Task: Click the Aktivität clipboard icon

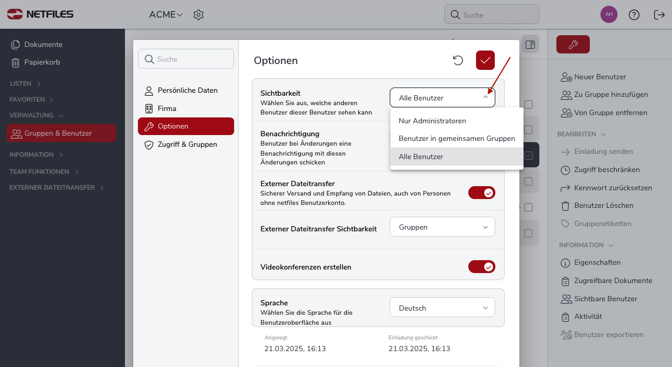Action: (x=565, y=317)
